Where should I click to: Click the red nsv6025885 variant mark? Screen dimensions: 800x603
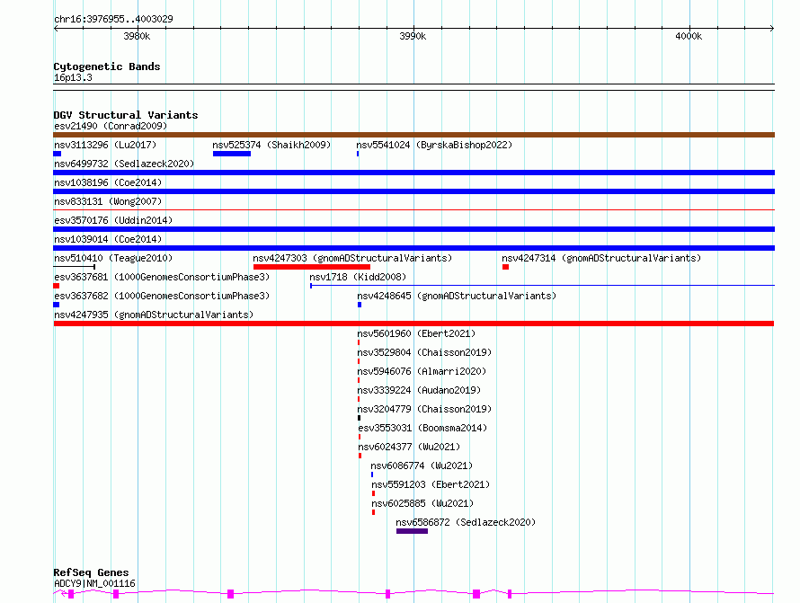[373, 512]
